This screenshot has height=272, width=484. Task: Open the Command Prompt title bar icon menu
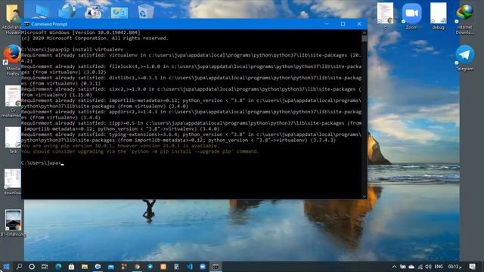tap(27, 24)
